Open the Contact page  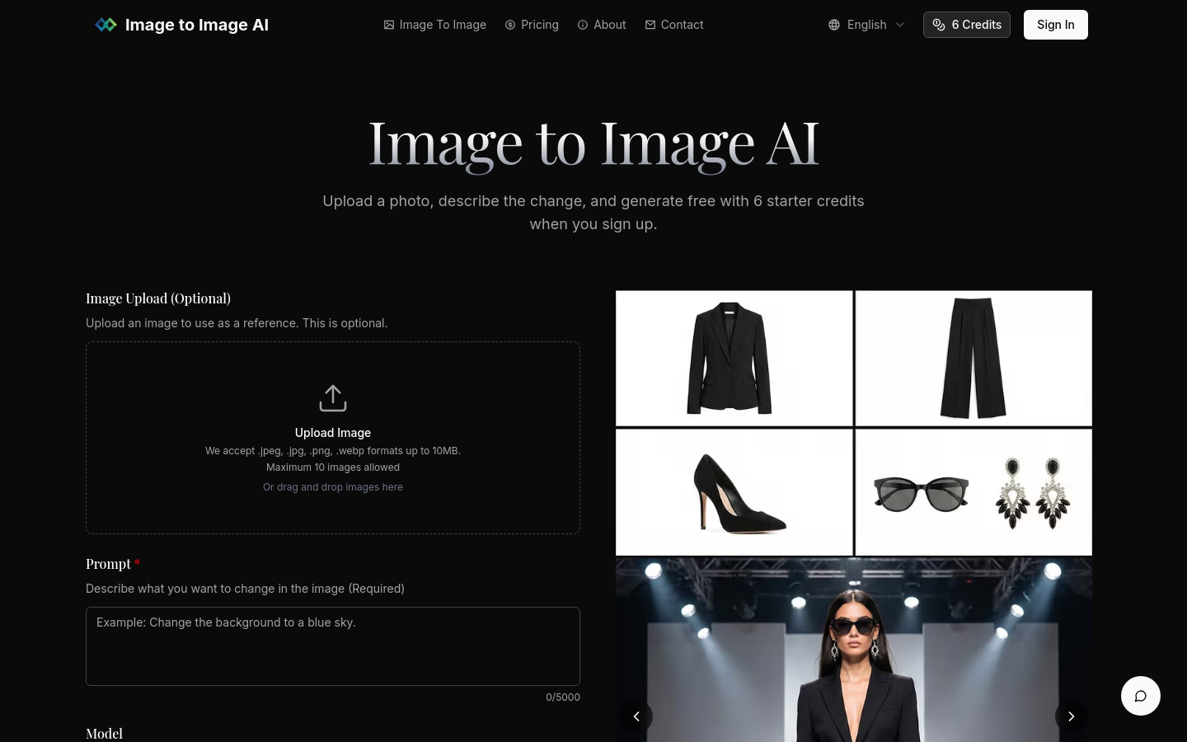[674, 25]
